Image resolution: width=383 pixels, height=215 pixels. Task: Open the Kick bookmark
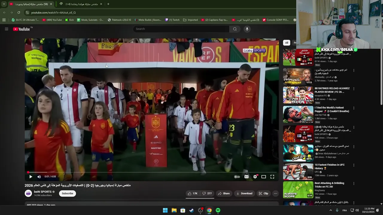[69, 20]
